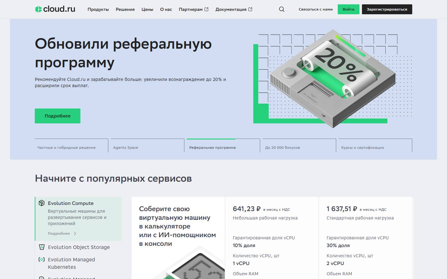Image resolution: width=447 pixels, height=279 pixels.
Task: Click the Начните с популярных сервисов heading
Action: pyautogui.click(x=113, y=178)
